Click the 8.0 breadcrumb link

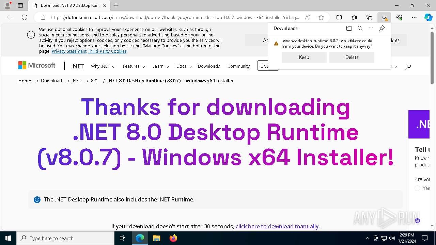pos(94,81)
